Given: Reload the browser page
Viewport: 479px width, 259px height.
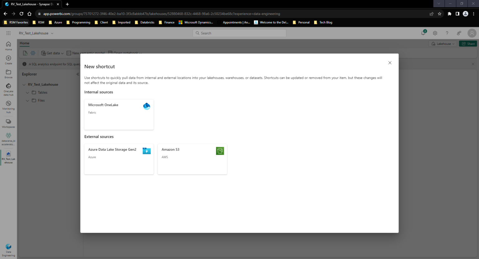Looking at the screenshot, I should tap(21, 14).
